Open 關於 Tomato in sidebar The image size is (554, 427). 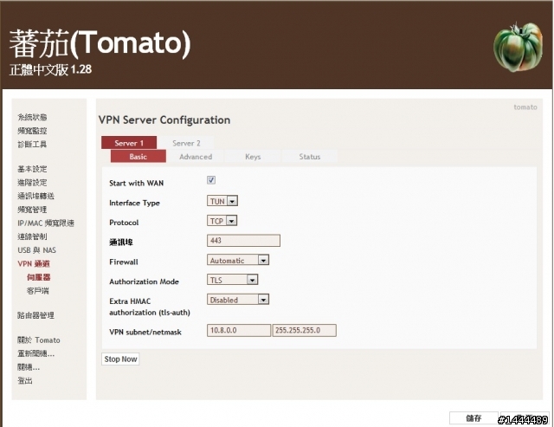39,340
